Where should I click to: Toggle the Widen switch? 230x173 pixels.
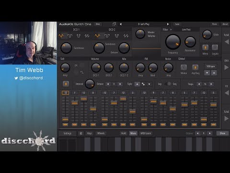coord(184,67)
